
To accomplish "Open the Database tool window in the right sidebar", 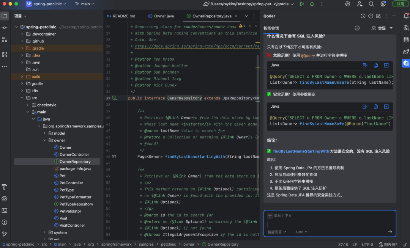I will tap(406, 39).
